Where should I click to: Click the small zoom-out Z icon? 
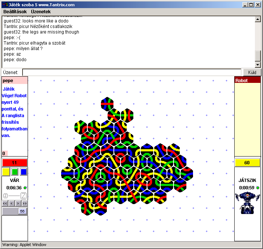(6, 196)
